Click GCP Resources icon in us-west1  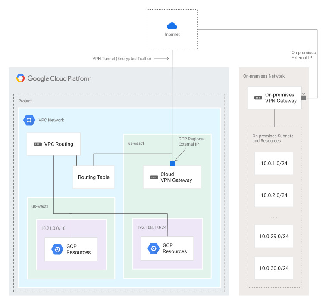[57, 249]
